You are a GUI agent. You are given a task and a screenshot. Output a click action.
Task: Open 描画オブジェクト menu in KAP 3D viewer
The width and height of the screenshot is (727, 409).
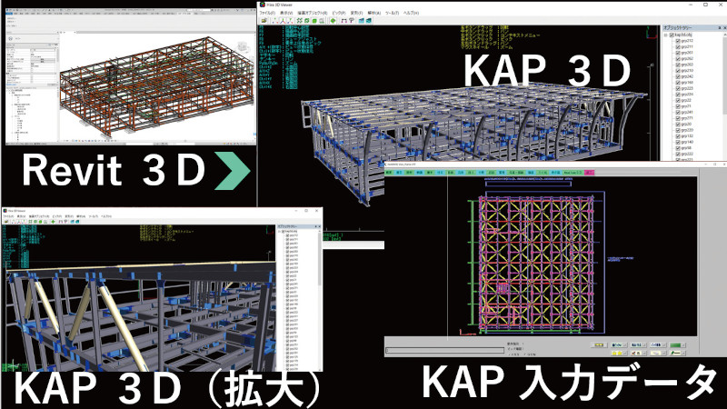313,13
